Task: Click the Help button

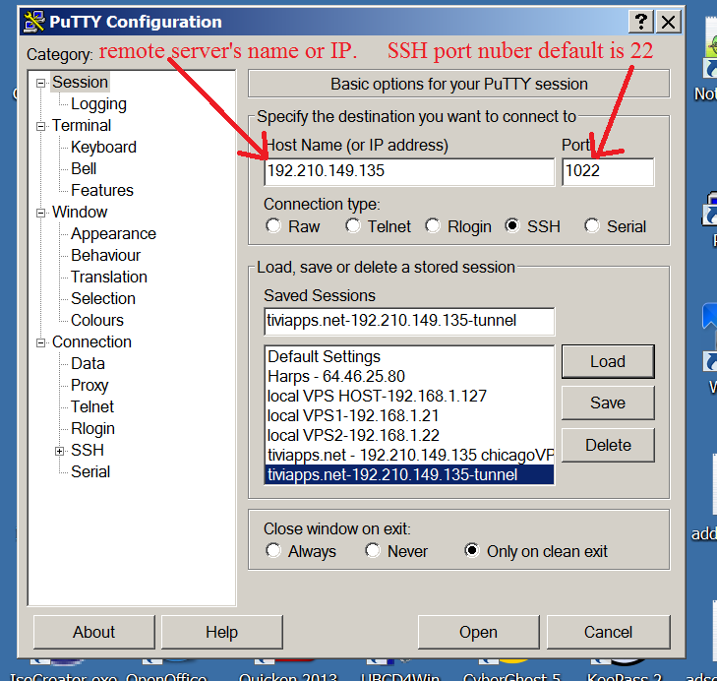Action: click(221, 632)
